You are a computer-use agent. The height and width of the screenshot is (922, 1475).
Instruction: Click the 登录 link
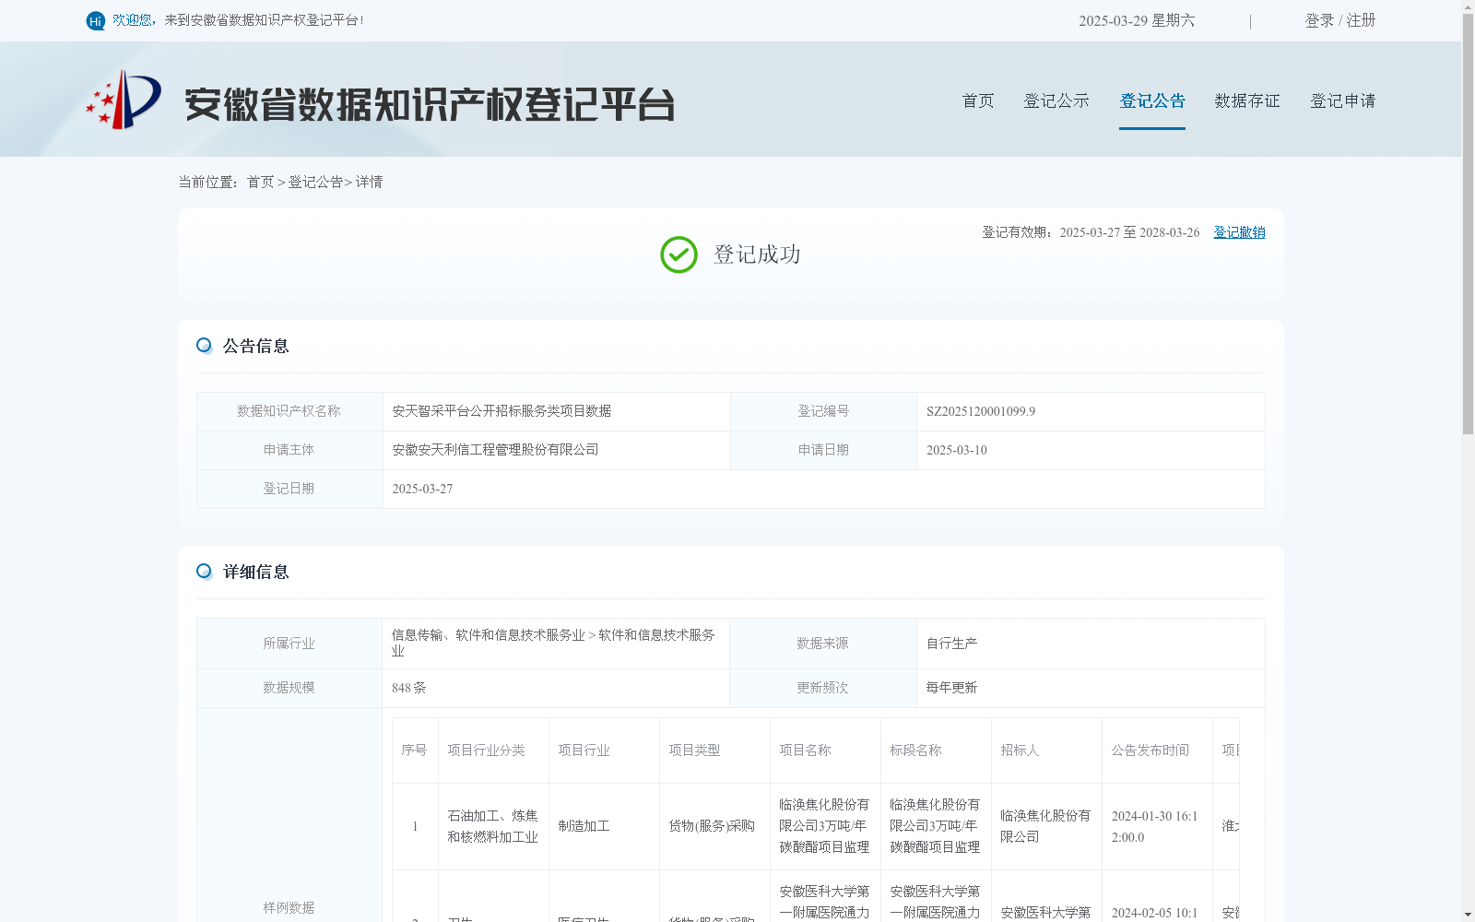pyautogui.click(x=1319, y=20)
